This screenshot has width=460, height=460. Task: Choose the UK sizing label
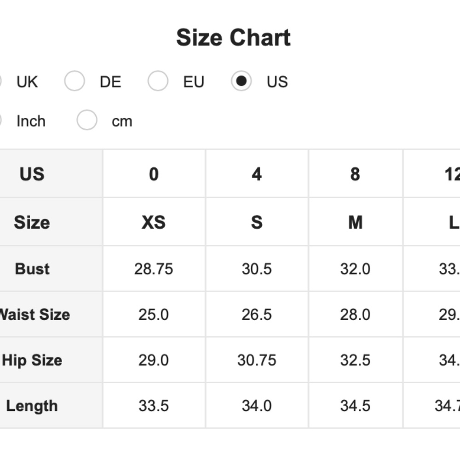point(27,82)
